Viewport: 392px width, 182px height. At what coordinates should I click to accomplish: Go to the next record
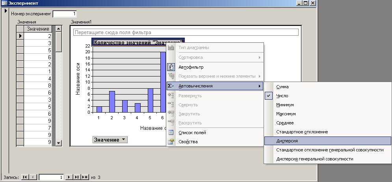[x=69, y=177]
